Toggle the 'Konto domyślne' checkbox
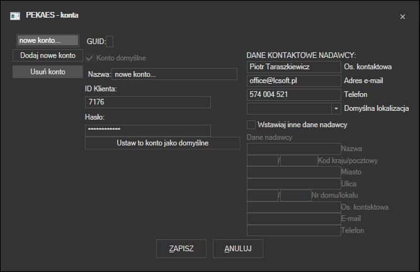The width and height of the screenshot is (420, 272). point(89,58)
